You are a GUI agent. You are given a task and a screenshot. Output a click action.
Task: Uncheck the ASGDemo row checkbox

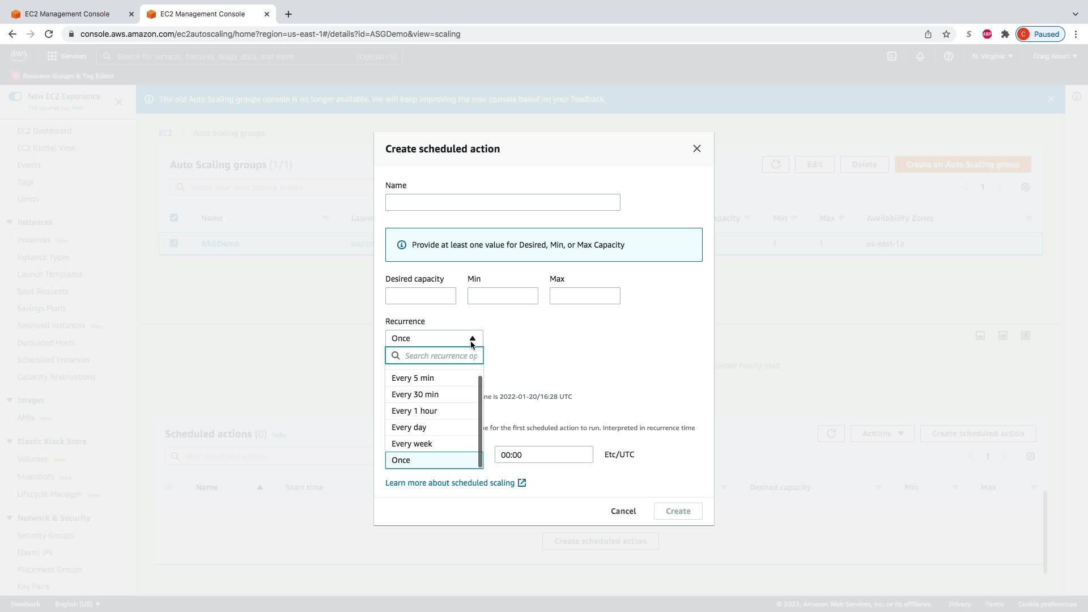coord(174,243)
